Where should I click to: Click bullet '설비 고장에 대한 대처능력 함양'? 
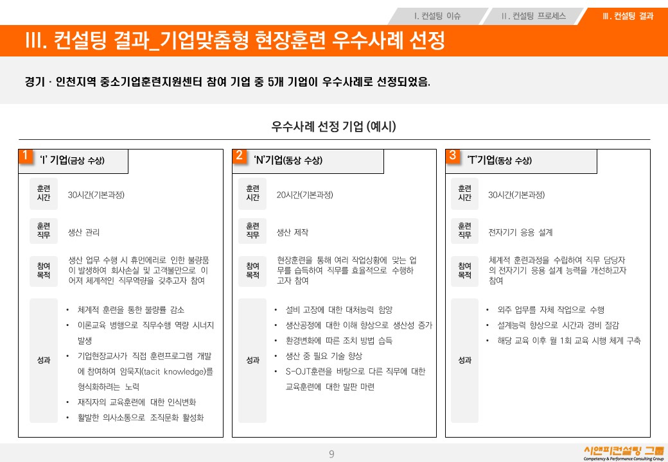[339, 310]
